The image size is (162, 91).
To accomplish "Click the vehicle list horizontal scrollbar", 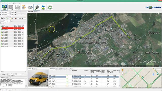I will pyautogui.click(x=13, y=72).
